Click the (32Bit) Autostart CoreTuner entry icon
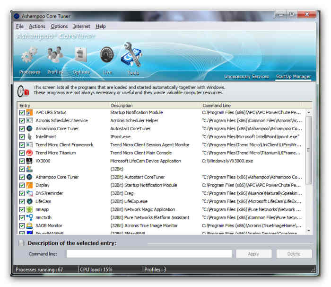This screenshot has width=331, height=287. (x=29, y=177)
